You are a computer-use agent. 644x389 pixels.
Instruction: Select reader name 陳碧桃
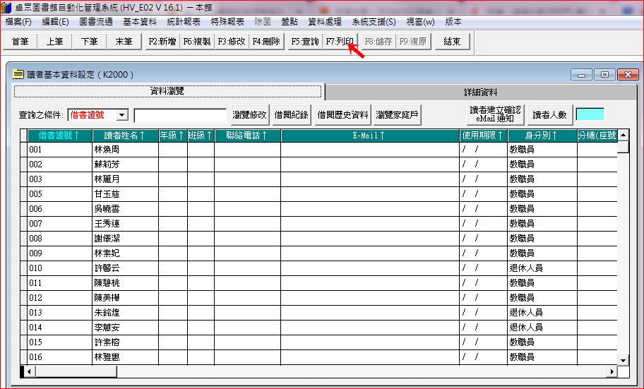(107, 283)
